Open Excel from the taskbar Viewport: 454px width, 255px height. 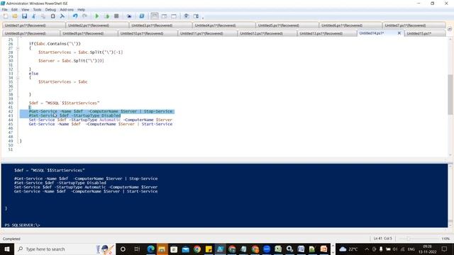278,249
